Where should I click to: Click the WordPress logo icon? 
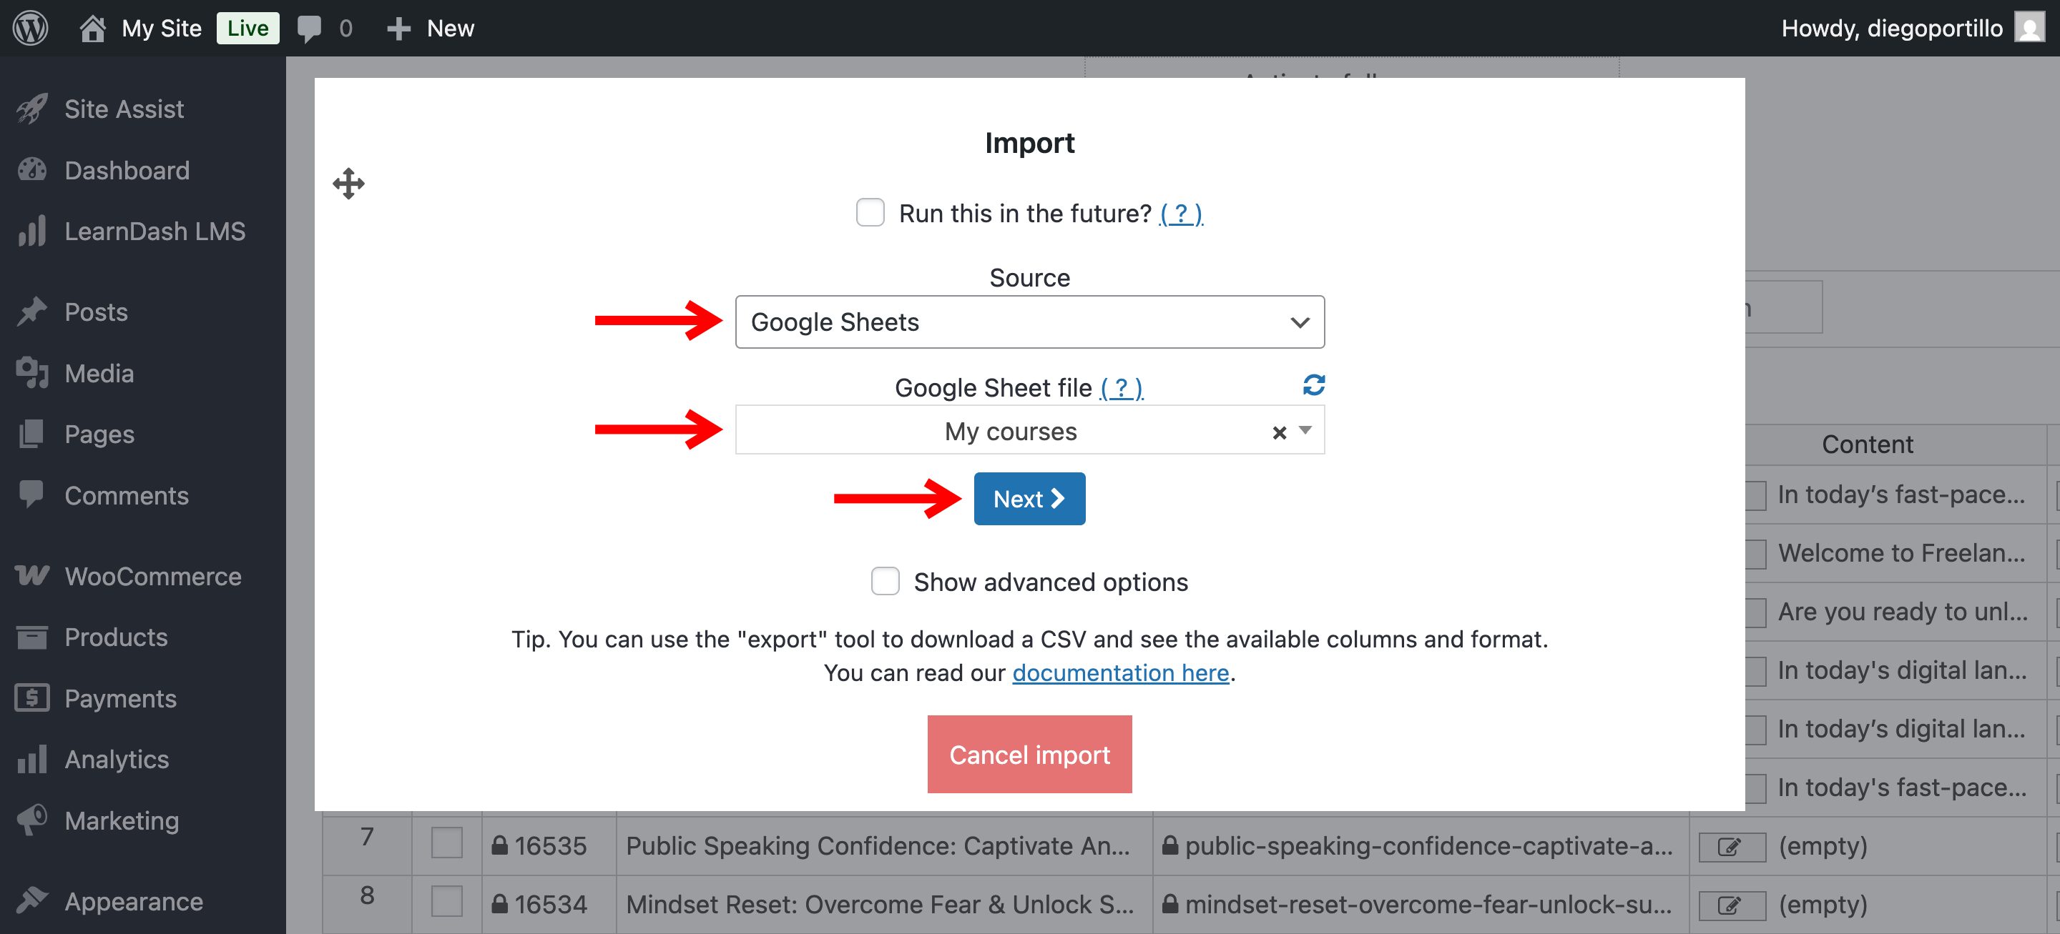point(30,28)
